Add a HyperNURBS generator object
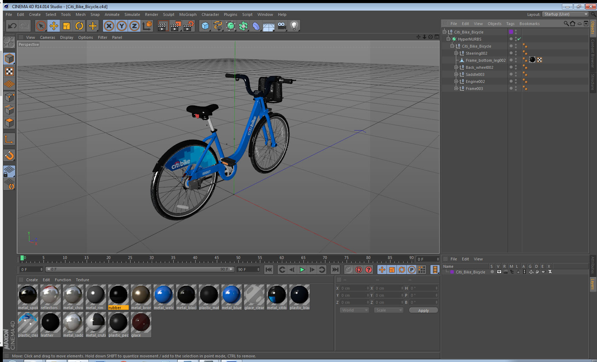The image size is (597, 362). (x=231, y=26)
